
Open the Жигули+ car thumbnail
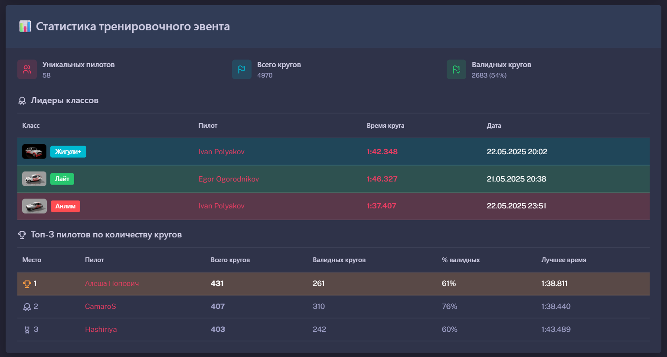(34, 152)
